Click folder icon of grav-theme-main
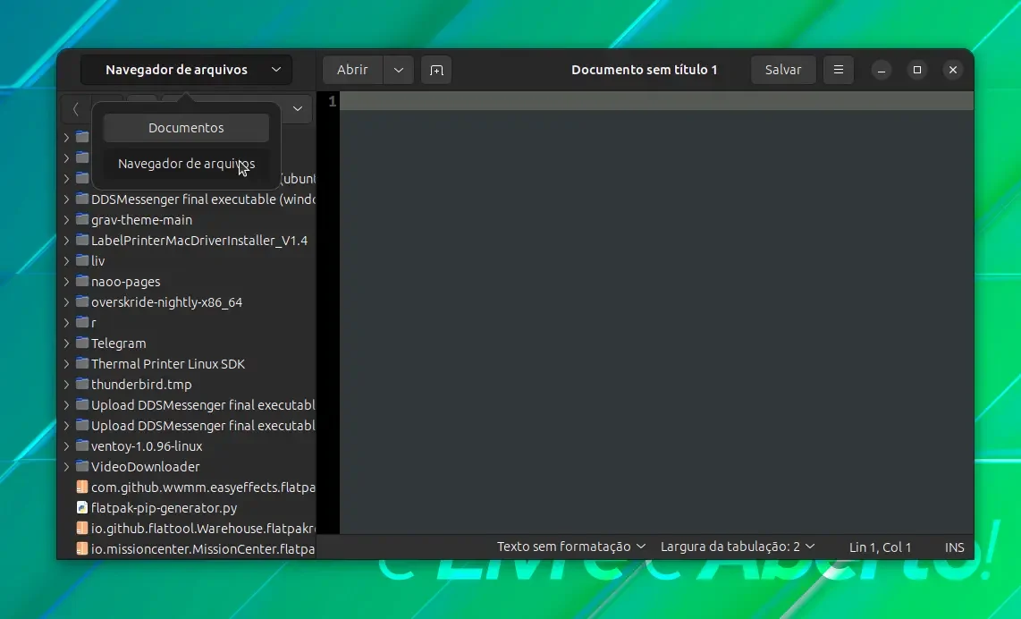 (x=82, y=219)
